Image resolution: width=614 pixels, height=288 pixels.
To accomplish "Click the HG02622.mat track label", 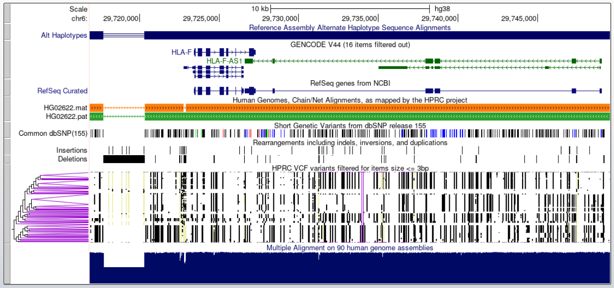I will (66, 108).
